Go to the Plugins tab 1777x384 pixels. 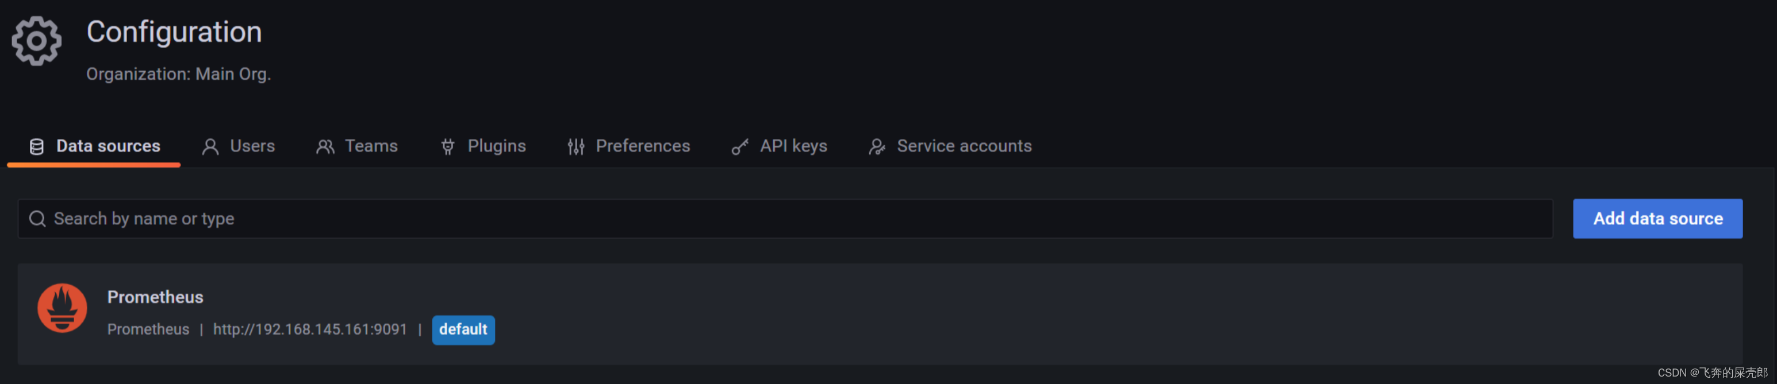point(483,146)
